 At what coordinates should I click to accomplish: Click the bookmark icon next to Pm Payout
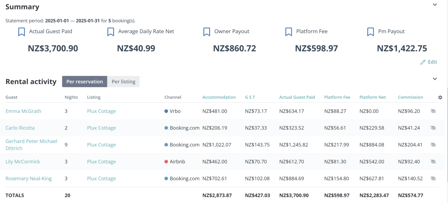pos(370,31)
